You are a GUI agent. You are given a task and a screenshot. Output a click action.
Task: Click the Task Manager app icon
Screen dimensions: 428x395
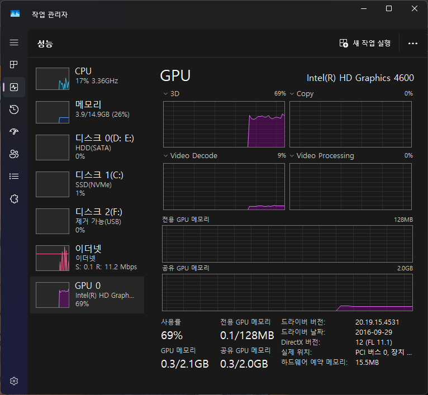(x=15, y=13)
